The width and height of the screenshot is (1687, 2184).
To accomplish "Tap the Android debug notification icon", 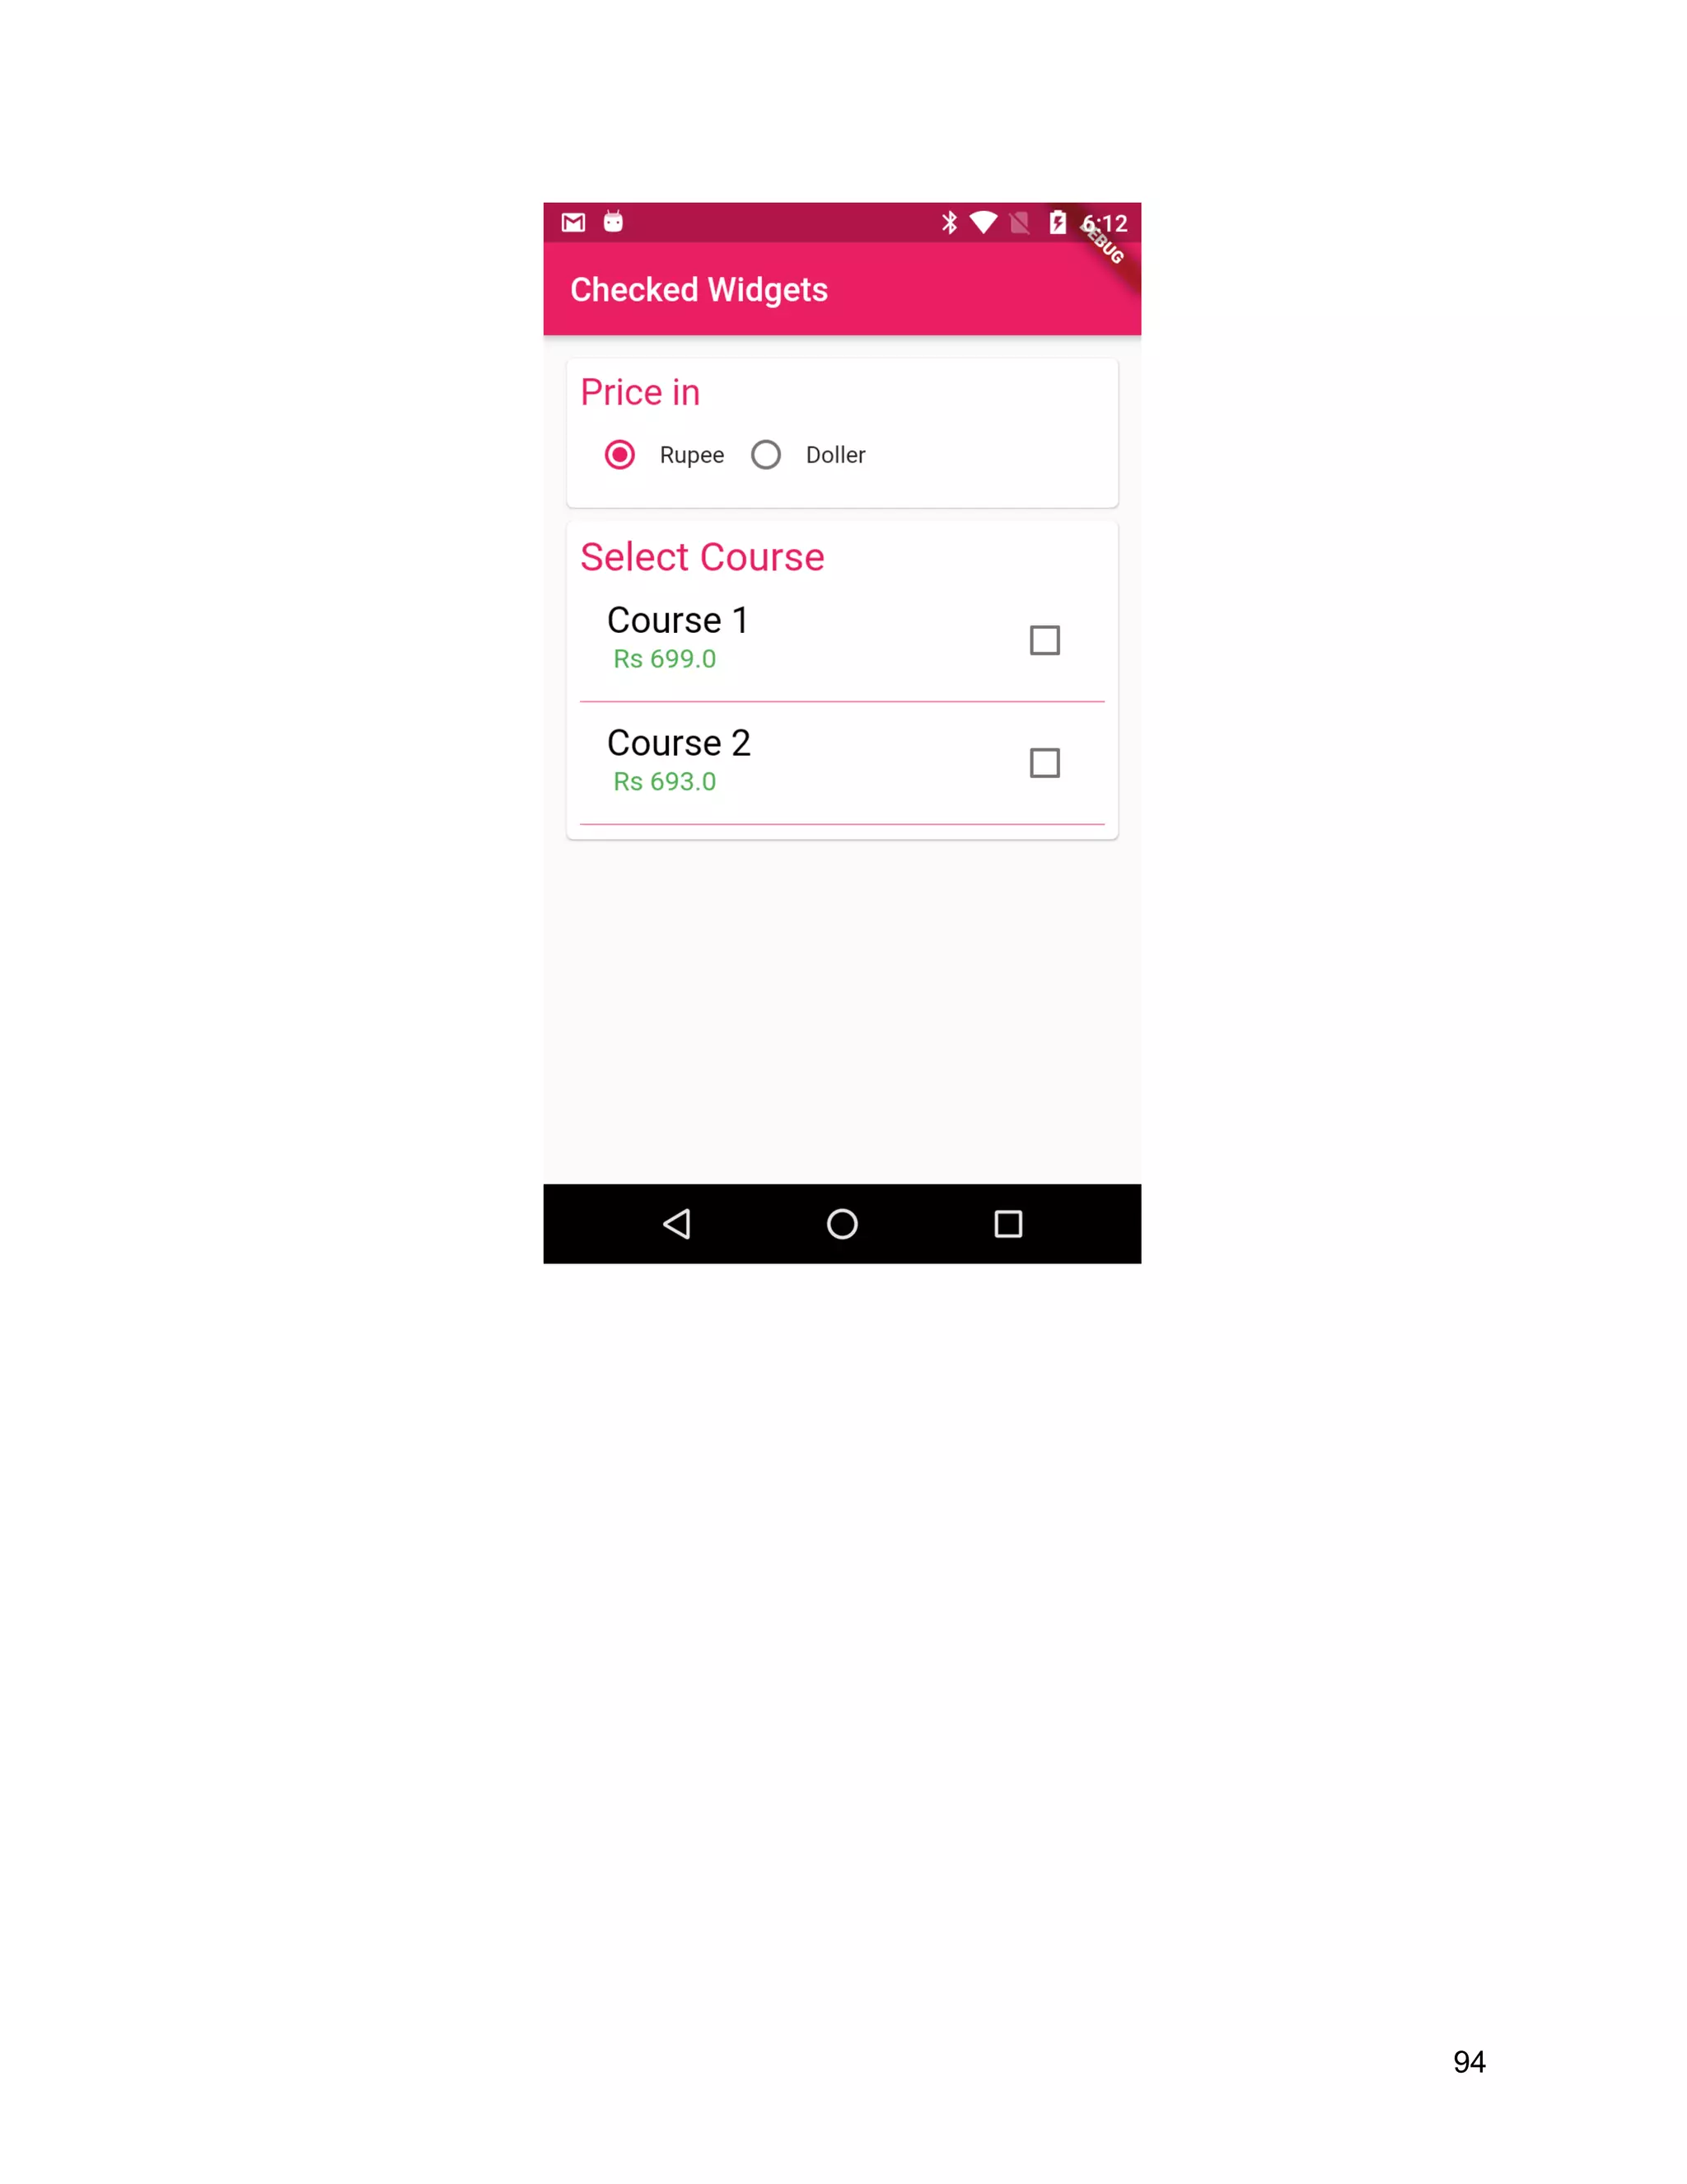I will click(614, 222).
